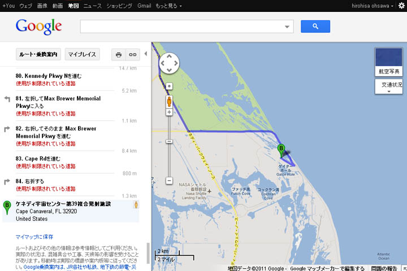Open Gmail from top bar
This screenshot has width=407, height=271.
144,6
